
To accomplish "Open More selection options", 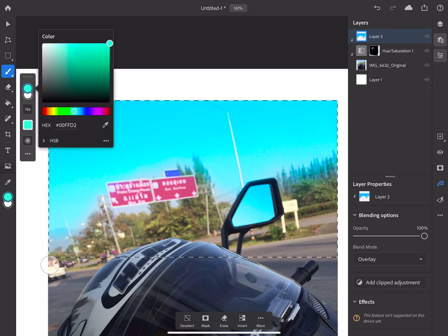I will 261,321.
